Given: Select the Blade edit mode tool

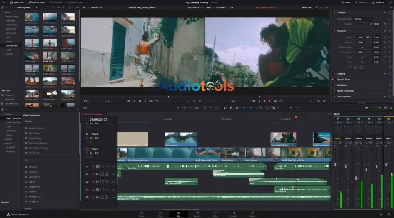Looking at the screenshot, I should [x=197, y=108].
